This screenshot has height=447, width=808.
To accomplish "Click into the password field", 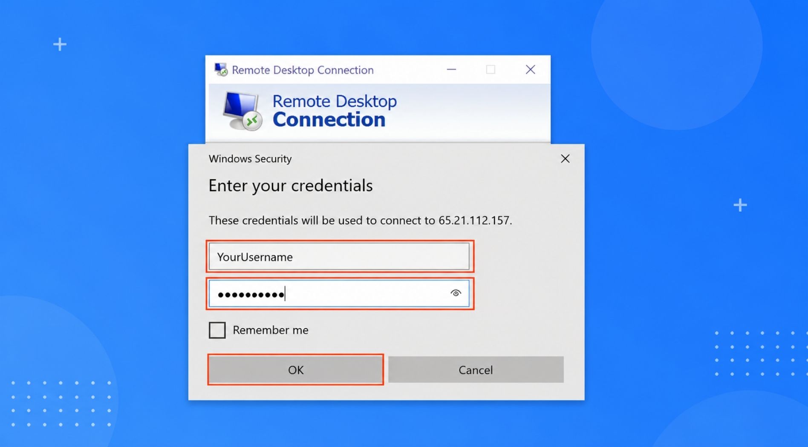I will (x=339, y=293).
